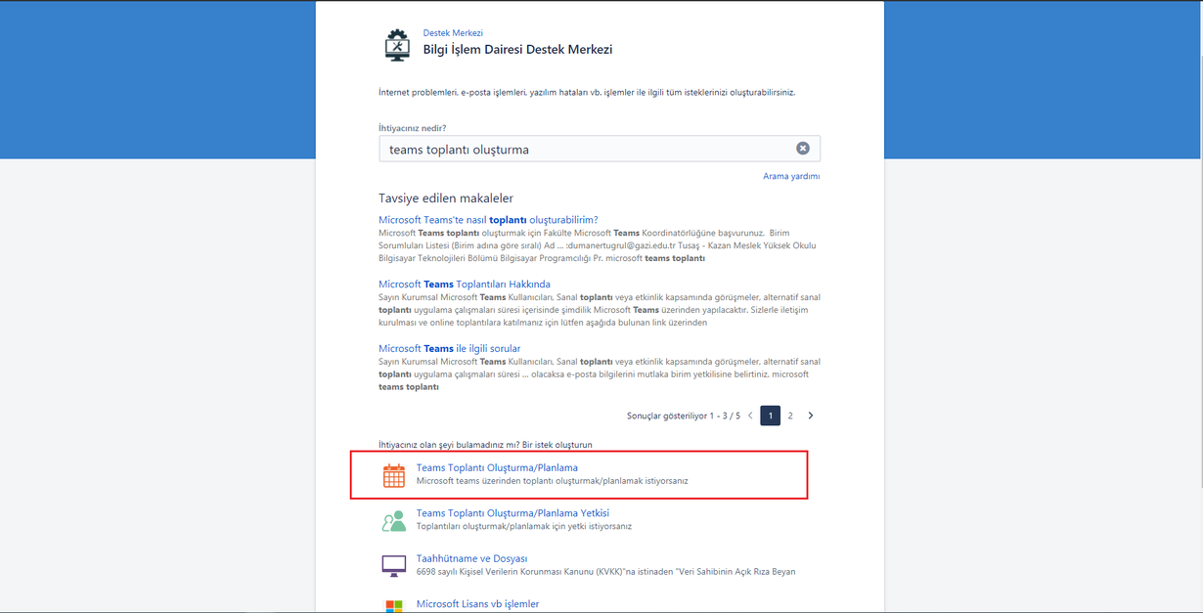Open article 'Microsoft Teams ile ilgili sorular'
Image resolution: width=1203 pixels, height=613 pixels.
(450, 348)
